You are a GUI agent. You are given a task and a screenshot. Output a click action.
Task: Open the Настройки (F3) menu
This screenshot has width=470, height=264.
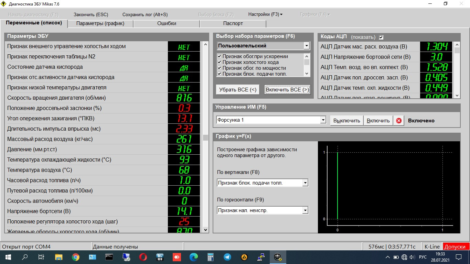[265, 14]
